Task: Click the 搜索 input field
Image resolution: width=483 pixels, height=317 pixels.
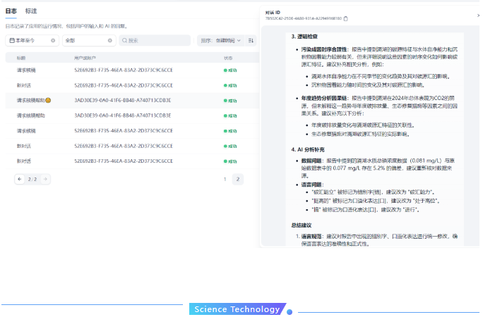Action: (x=155, y=41)
